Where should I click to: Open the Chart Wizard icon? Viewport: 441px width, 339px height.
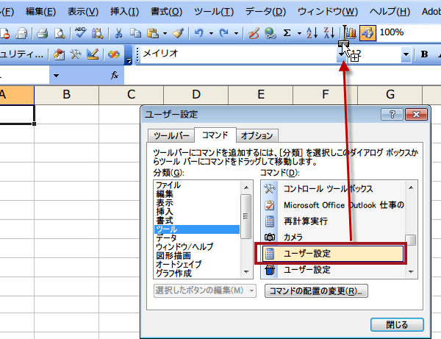pyautogui.click(x=351, y=33)
